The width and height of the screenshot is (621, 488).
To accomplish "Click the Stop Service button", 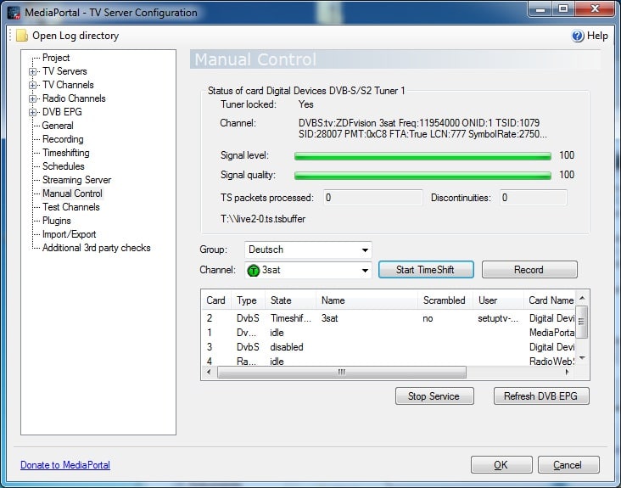I will point(434,396).
